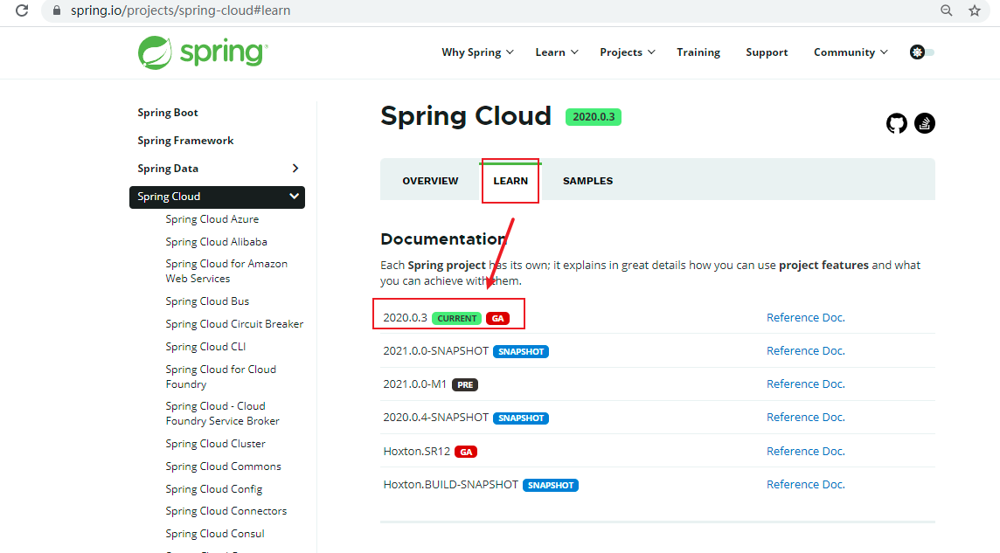Click the zoom magnifier icon in address bar
Image resolution: width=1000 pixels, height=553 pixels.
pyautogui.click(x=947, y=10)
